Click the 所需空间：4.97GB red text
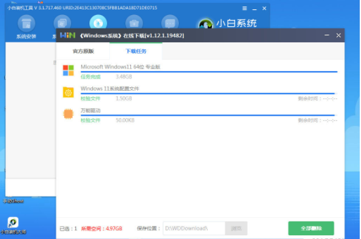 click(x=102, y=228)
